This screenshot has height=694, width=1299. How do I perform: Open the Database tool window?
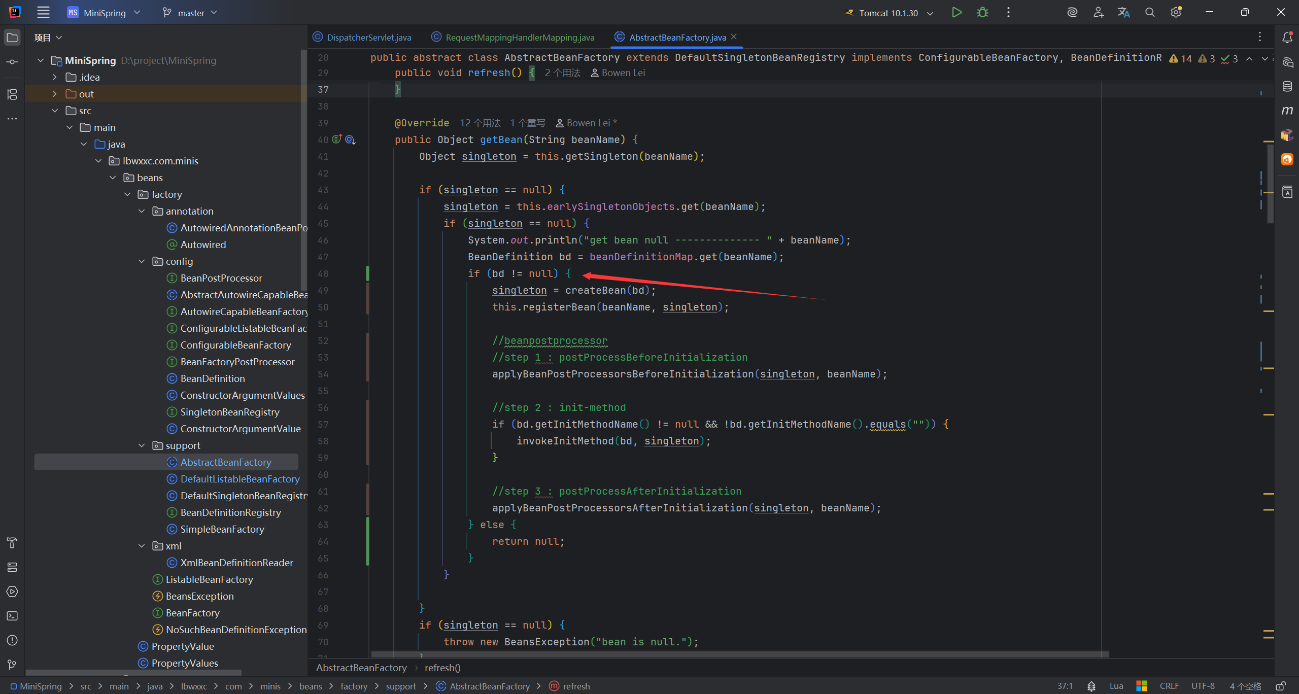click(1287, 86)
